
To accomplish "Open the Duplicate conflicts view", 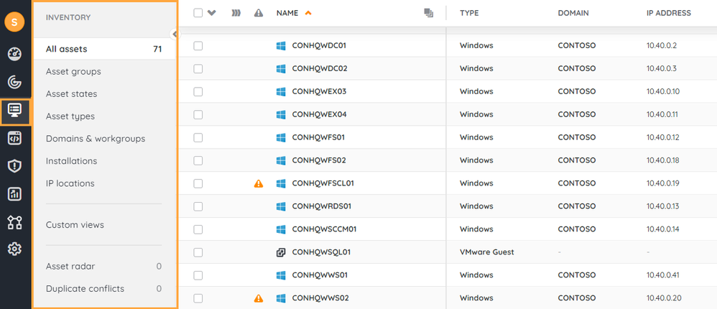I will coord(85,289).
